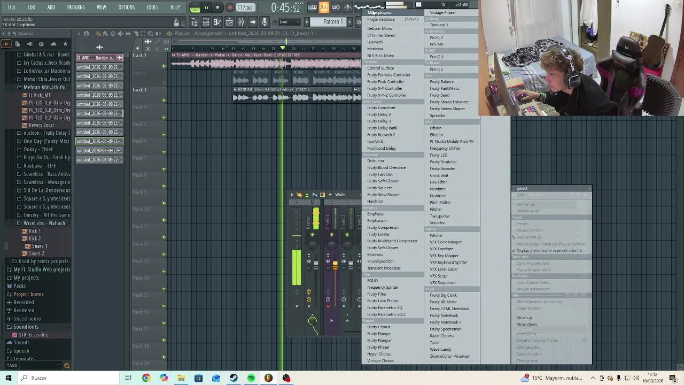Click the browser star favorites tab icon
This screenshot has width=684, height=385.
(65, 44)
